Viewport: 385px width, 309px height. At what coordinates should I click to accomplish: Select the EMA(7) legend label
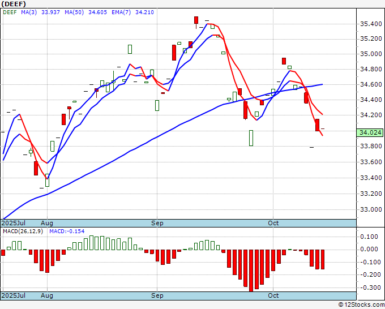[121, 12]
